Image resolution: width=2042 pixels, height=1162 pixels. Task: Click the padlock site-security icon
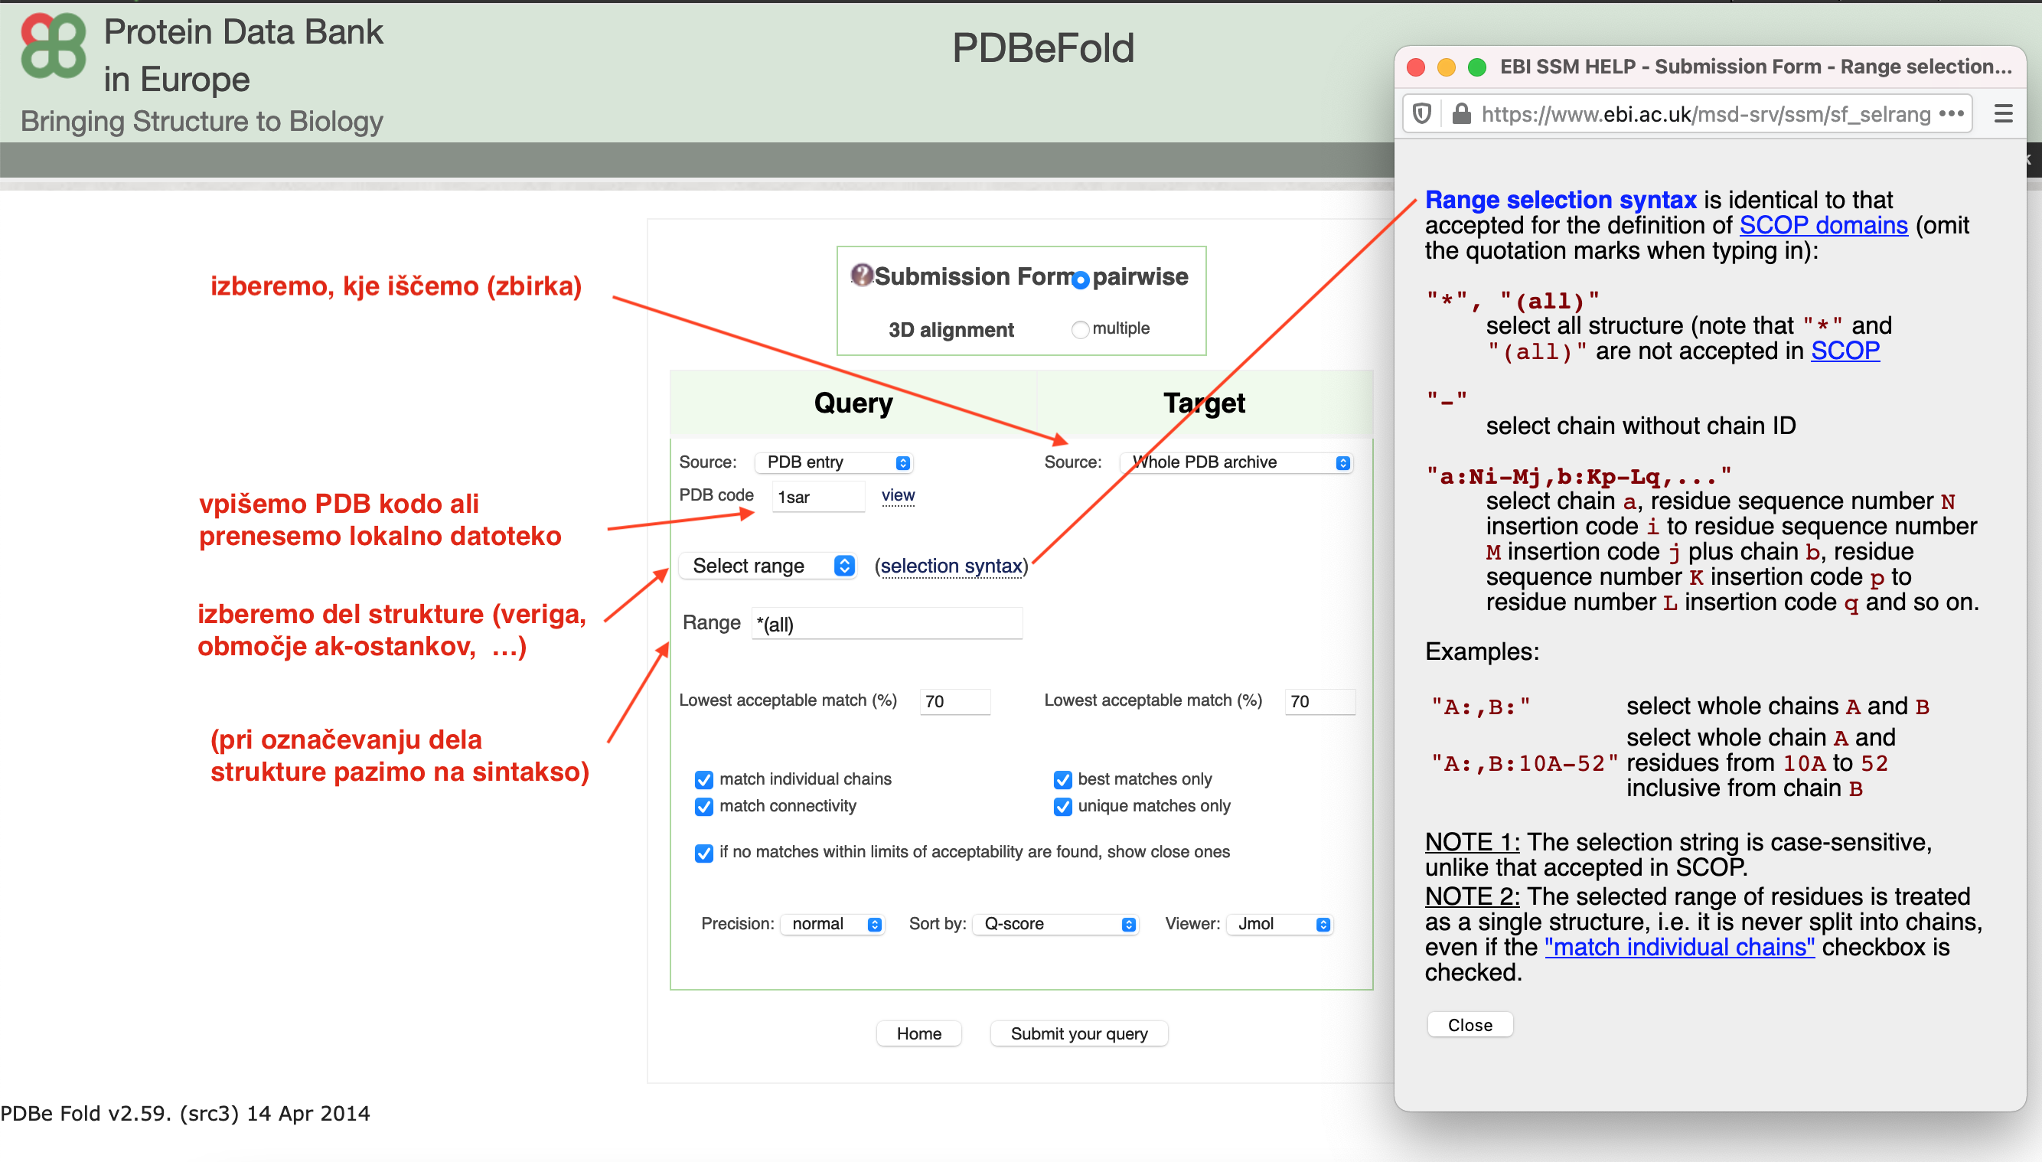coord(1461,113)
